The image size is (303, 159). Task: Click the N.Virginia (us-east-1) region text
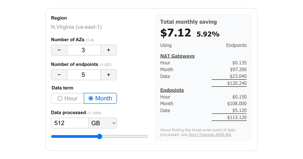[x=76, y=27]
